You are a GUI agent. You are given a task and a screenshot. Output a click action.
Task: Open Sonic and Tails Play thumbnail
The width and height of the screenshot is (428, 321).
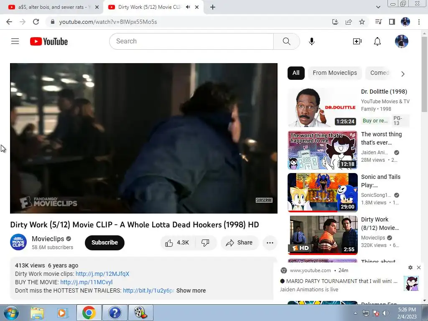[322, 192]
